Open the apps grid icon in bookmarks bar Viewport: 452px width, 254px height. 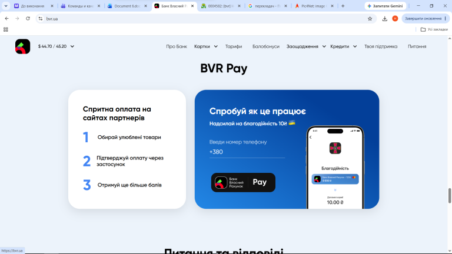click(x=5, y=29)
